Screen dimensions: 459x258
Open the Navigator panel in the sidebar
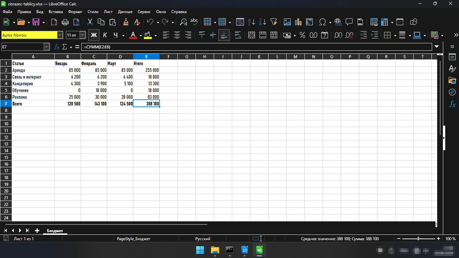coord(452,92)
